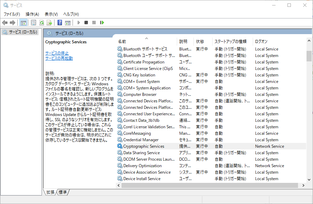
Task: Click gear icon of Data Sharing Service
Action: point(120,152)
